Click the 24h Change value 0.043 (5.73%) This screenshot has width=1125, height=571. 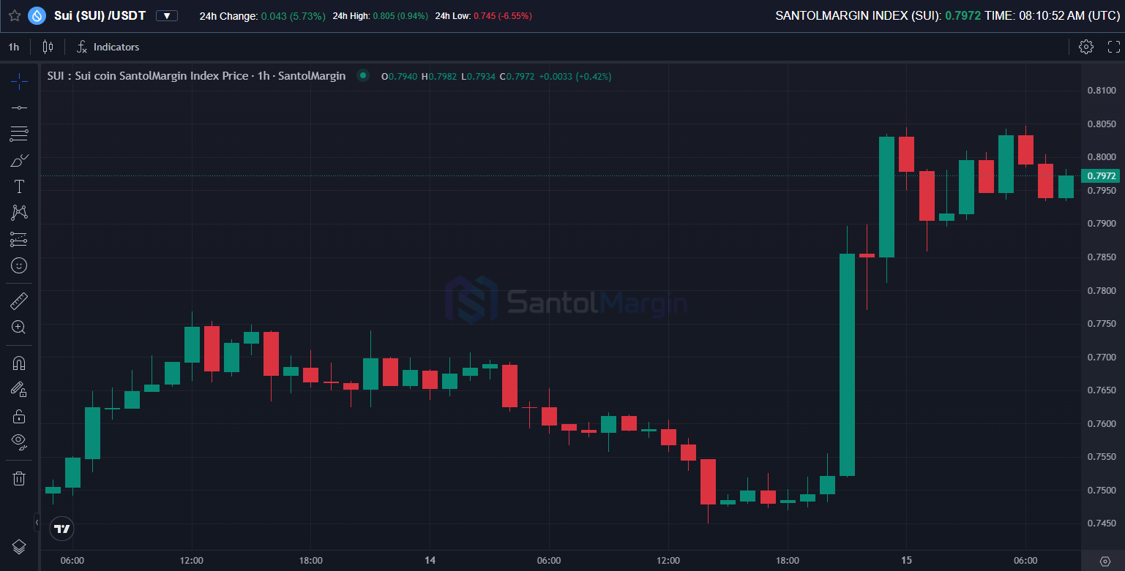tap(294, 15)
